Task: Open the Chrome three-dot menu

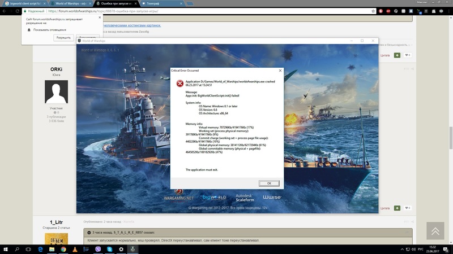Action: [x=448, y=11]
